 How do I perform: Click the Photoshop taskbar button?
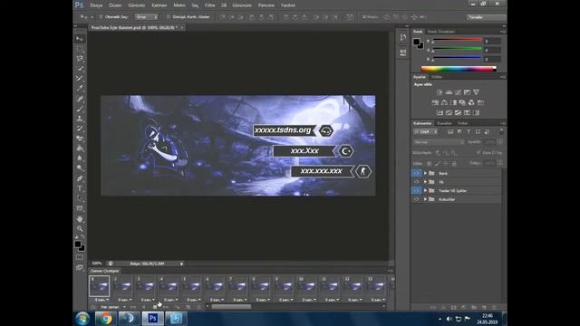tap(153, 318)
